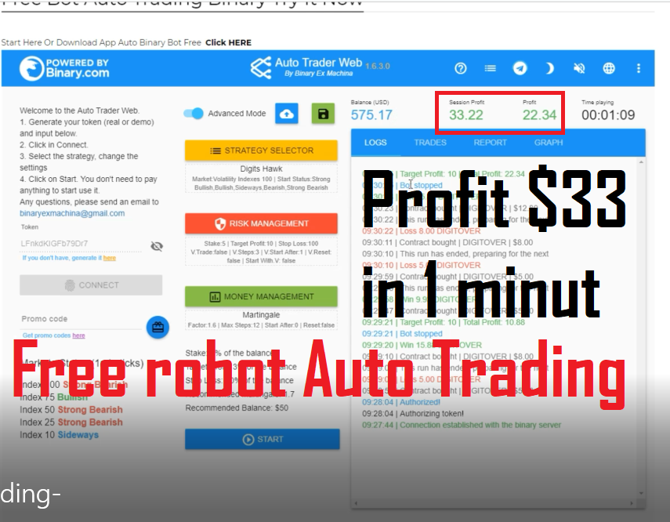Open the help question mark icon
Screen dimensions: 670x522
point(460,68)
